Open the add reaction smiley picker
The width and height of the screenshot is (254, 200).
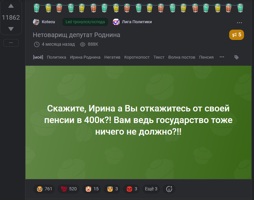pos(169,189)
